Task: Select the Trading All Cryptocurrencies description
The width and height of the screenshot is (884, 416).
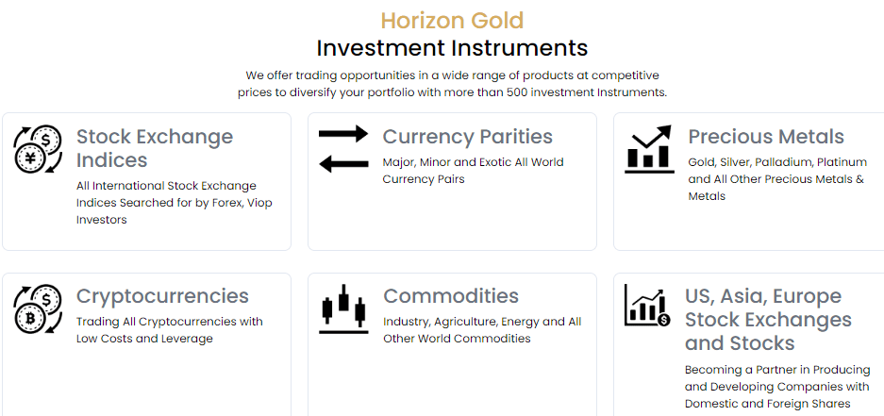Action: point(170,330)
